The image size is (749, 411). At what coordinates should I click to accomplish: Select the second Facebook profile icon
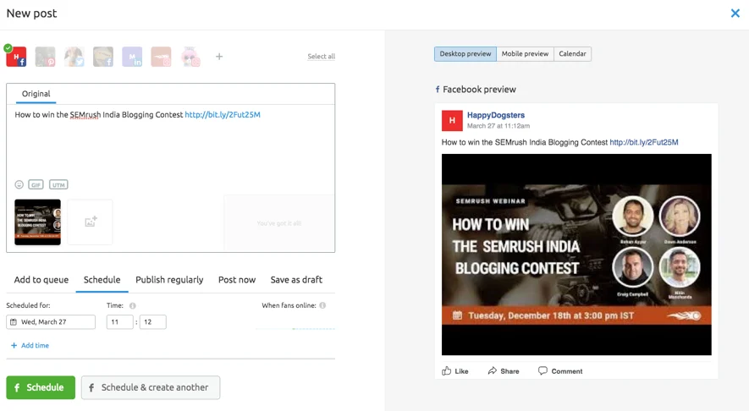coord(103,57)
